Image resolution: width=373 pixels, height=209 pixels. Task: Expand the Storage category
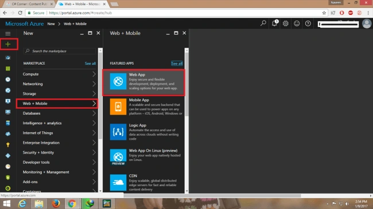click(x=59, y=93)
